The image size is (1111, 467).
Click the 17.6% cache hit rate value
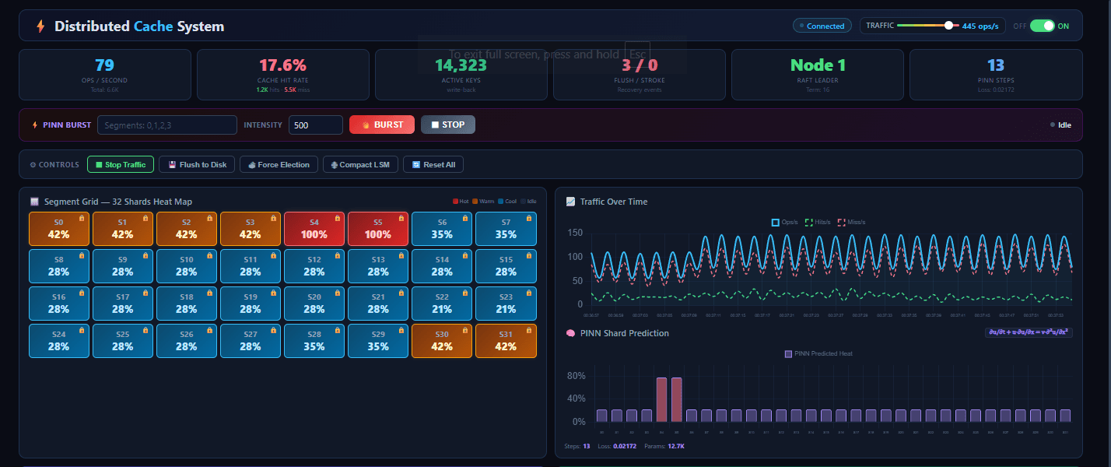tap(282, 65)
